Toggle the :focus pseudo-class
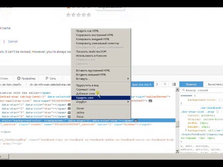 (x=101, y=117)
